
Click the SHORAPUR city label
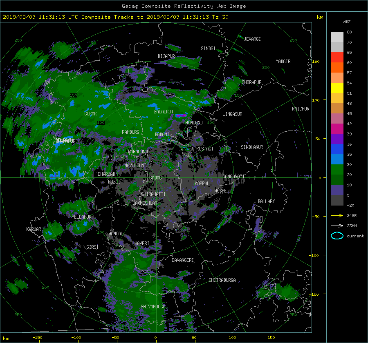[x=251, y=82]
